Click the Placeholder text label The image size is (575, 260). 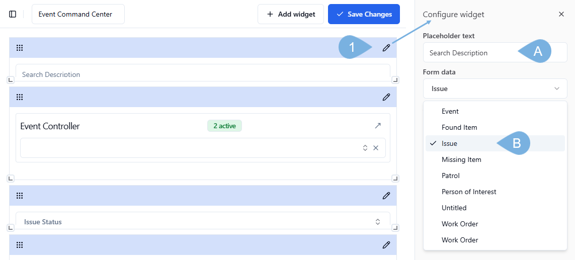pos(449,36)
